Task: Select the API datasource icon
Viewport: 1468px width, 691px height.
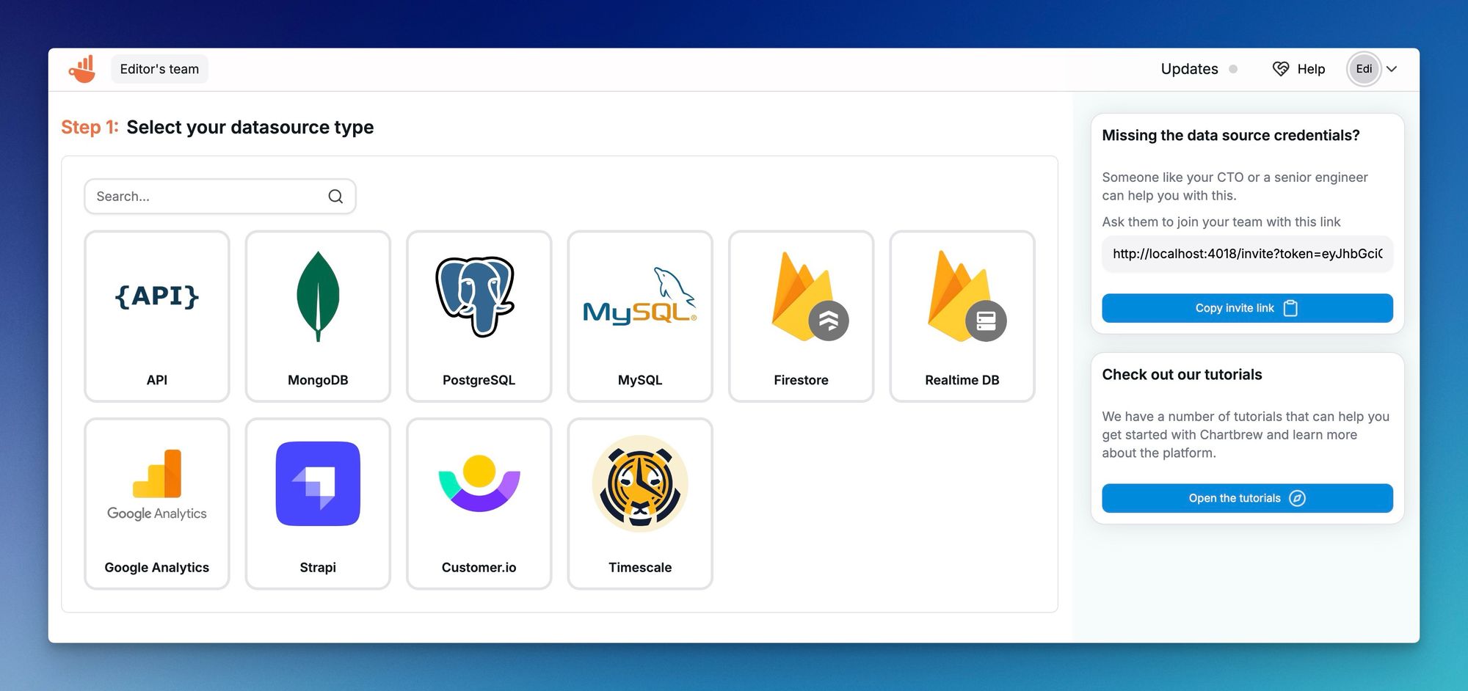Action: pos(156,296)
